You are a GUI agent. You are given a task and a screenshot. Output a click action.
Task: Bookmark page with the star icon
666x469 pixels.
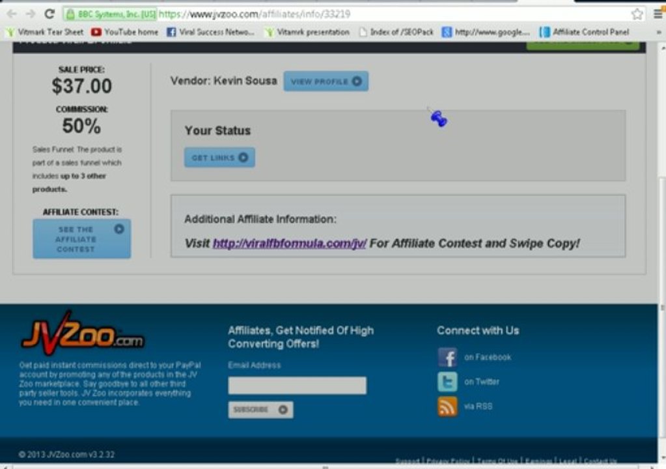[x=637, y=14]
